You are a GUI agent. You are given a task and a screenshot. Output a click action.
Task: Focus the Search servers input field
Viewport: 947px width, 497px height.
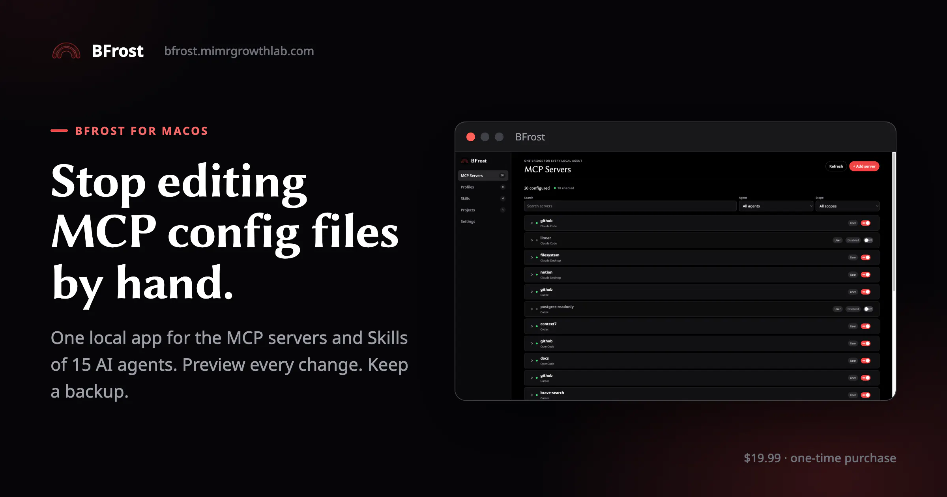tap(630, 206)
